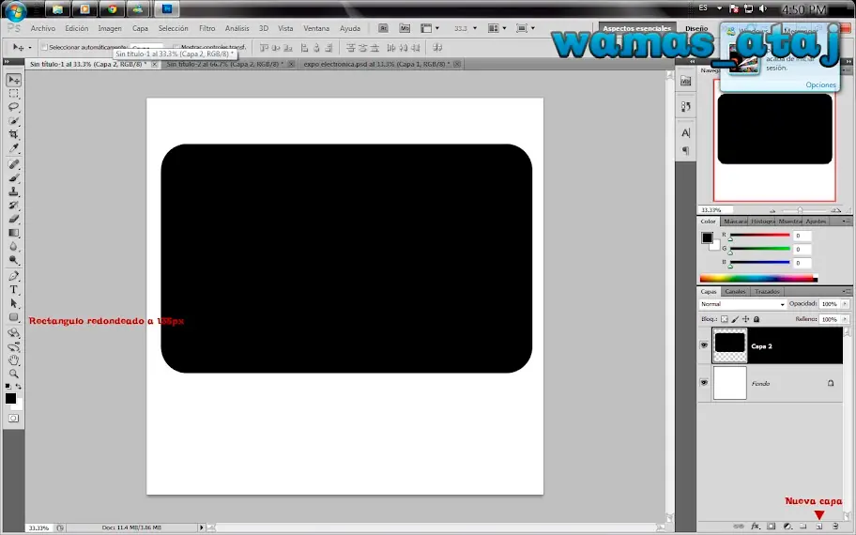Click the Quick Mask mode icon
The height and width of the screenshot is (535, 856).
(14, 419)
